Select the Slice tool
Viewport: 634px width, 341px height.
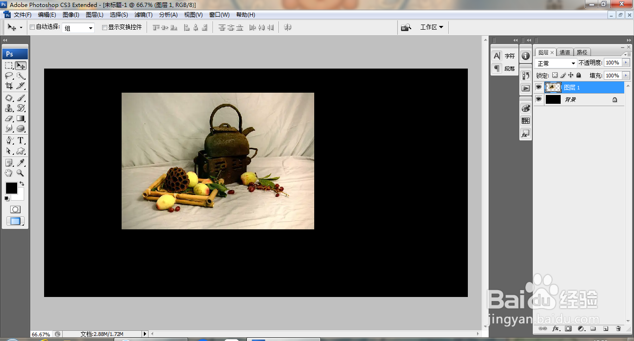point(21,86)
